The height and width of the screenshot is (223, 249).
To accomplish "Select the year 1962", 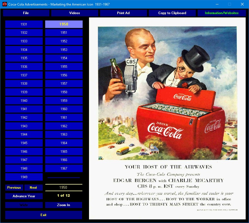I will [x=64, y=126].
